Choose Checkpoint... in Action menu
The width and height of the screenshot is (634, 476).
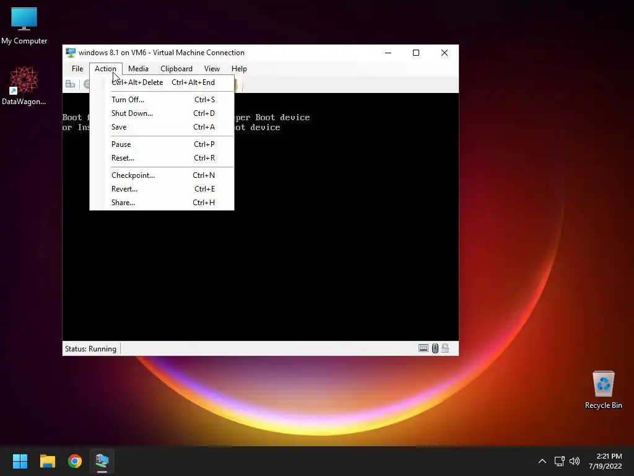162,175
